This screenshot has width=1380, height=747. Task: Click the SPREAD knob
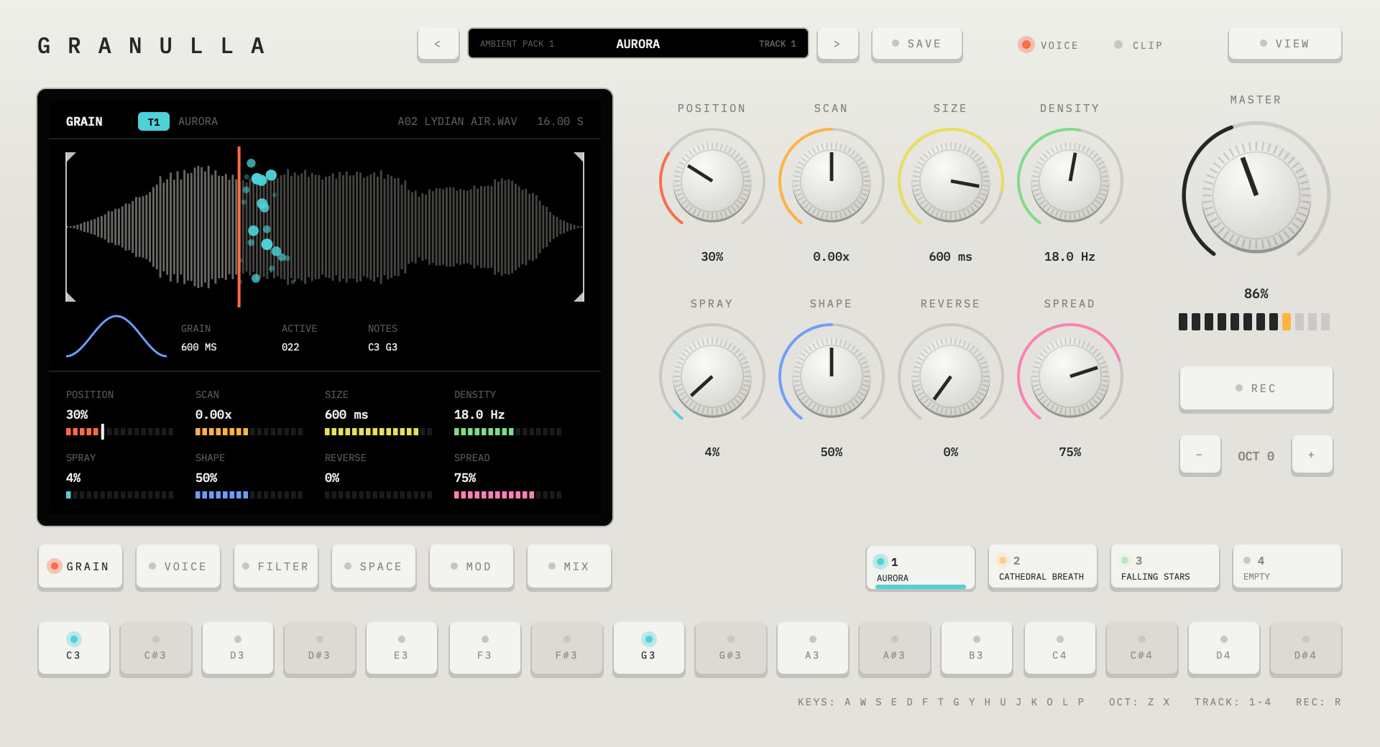[x=1070, y=376]
